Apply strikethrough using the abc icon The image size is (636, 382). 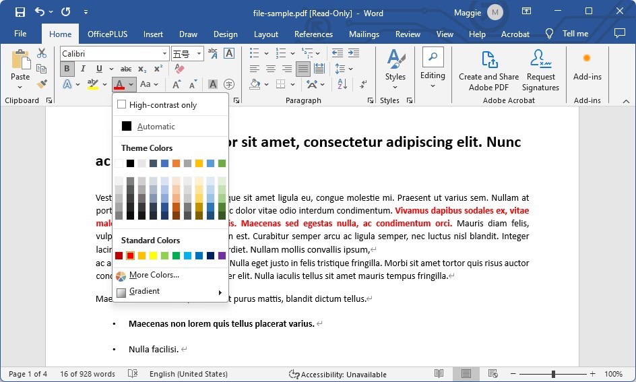(126, 69)
